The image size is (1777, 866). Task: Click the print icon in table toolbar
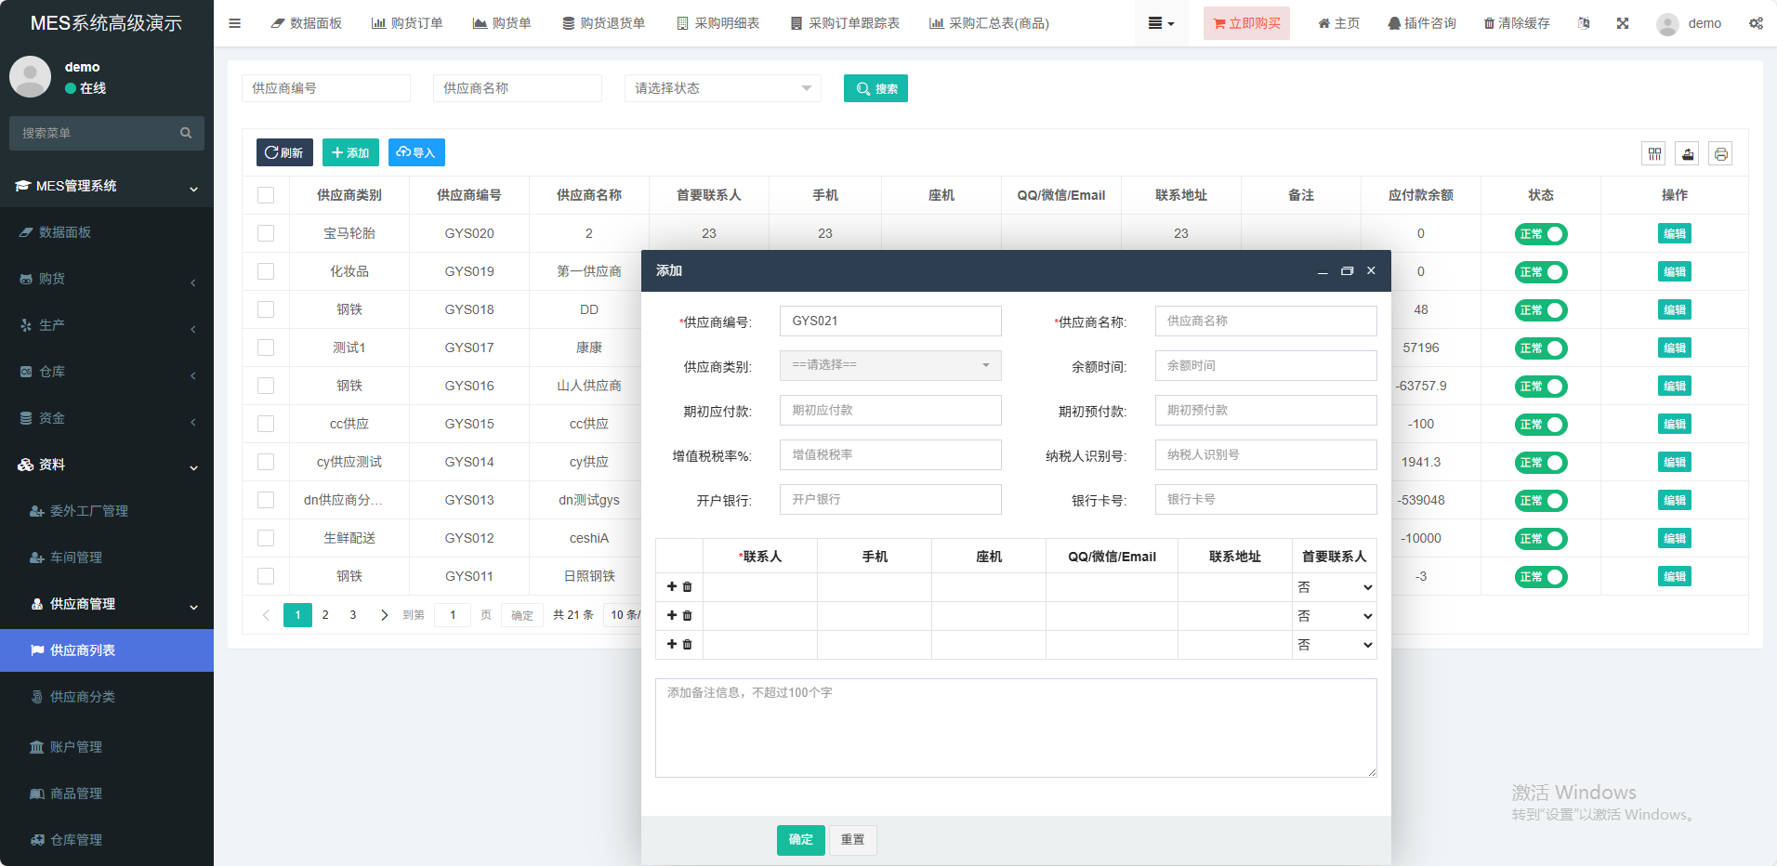click(1720, 154)
